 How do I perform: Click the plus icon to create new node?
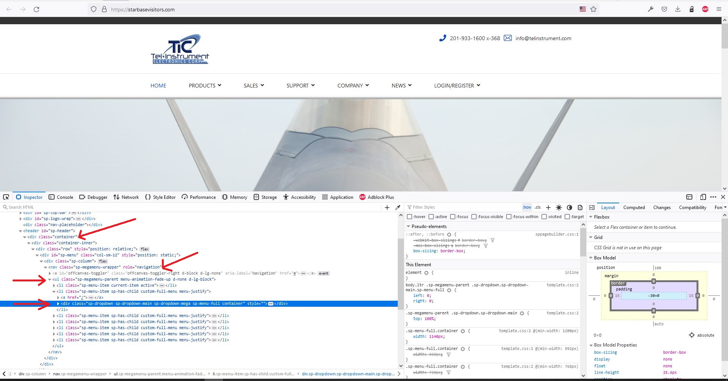387,207
